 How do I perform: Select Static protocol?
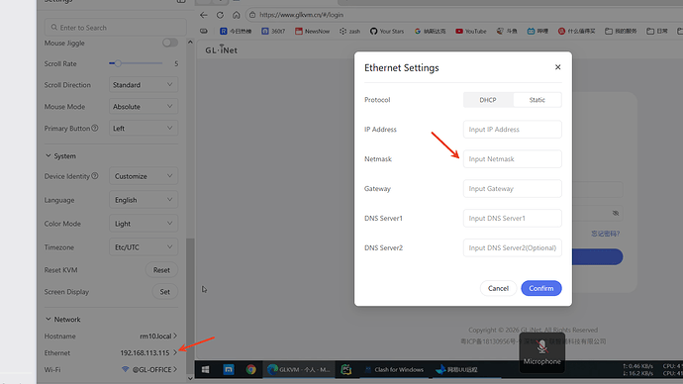click(x=537, y=100)
